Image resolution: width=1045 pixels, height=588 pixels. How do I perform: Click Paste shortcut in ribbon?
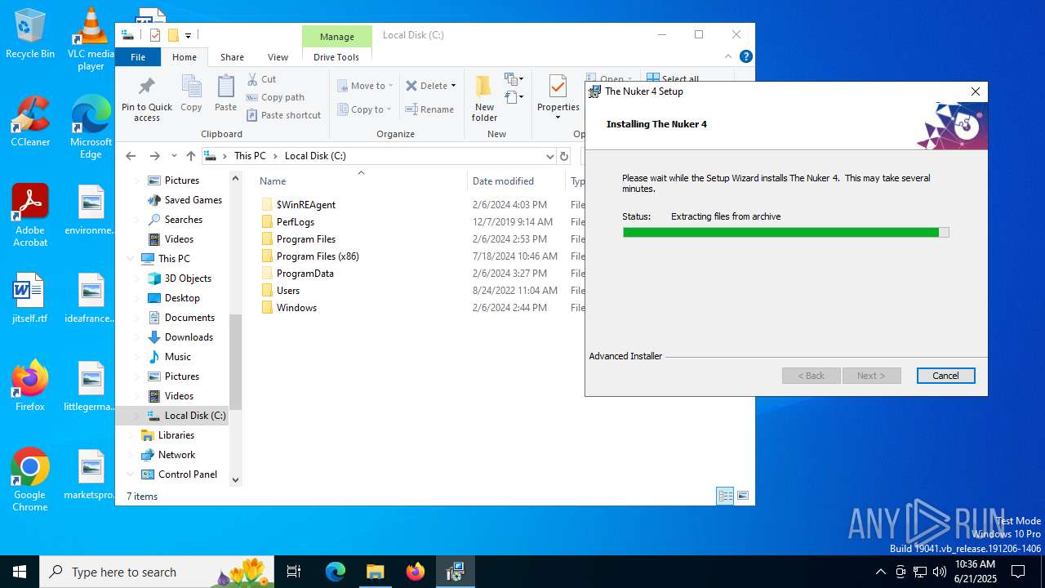click(283, 115)
